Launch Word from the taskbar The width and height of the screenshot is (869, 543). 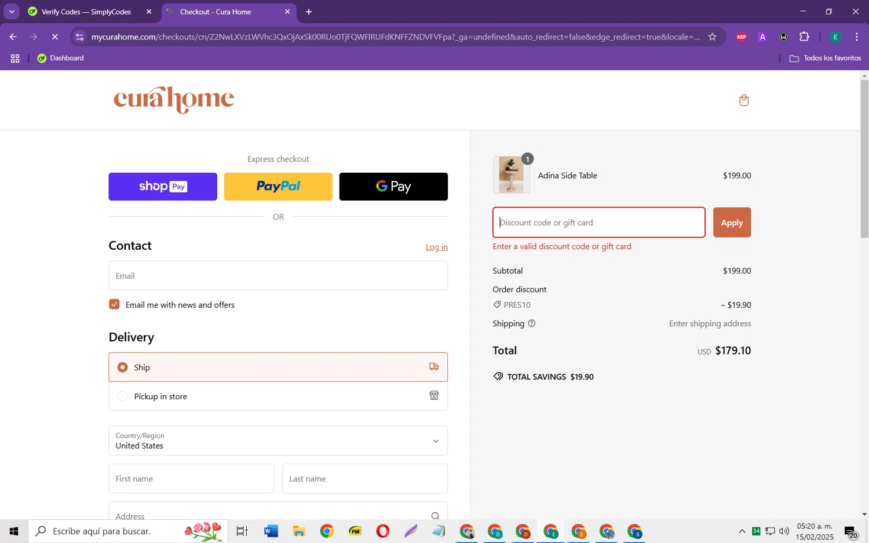click(271, 531)
